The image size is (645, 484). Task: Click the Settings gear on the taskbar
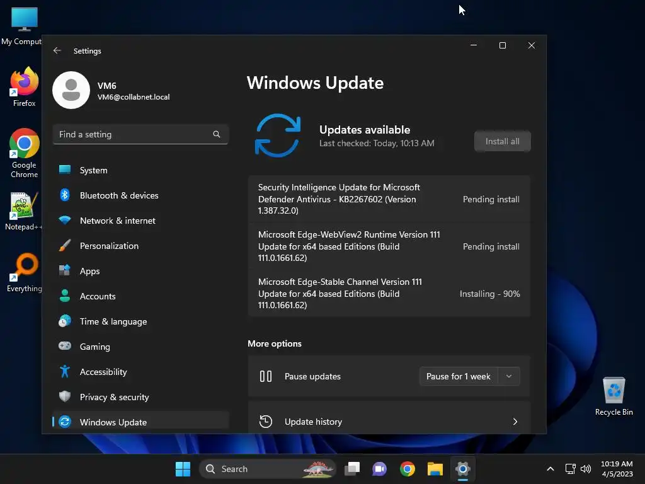[463, 469]
